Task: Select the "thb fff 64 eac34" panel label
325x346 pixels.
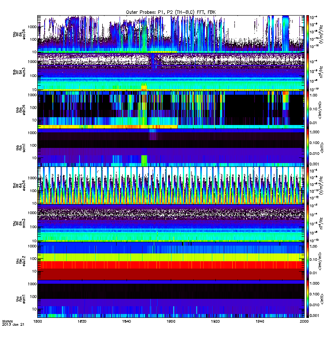Action: (x=19, y=34)
